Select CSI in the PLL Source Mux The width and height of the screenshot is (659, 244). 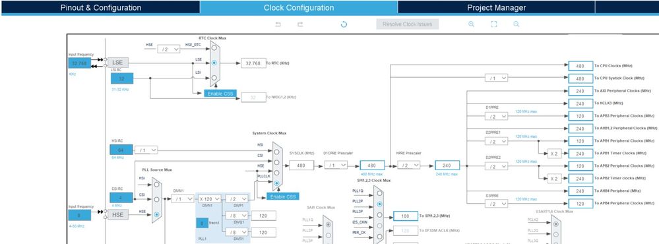pos(156,199)
